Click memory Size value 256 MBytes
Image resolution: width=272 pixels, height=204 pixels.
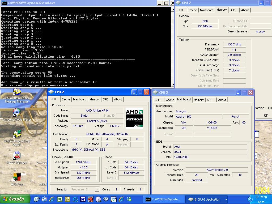coord(205,26)
